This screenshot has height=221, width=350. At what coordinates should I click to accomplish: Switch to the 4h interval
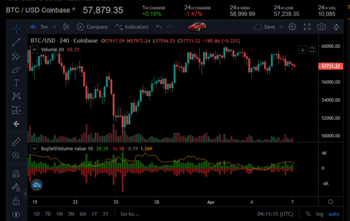point(33,27)
